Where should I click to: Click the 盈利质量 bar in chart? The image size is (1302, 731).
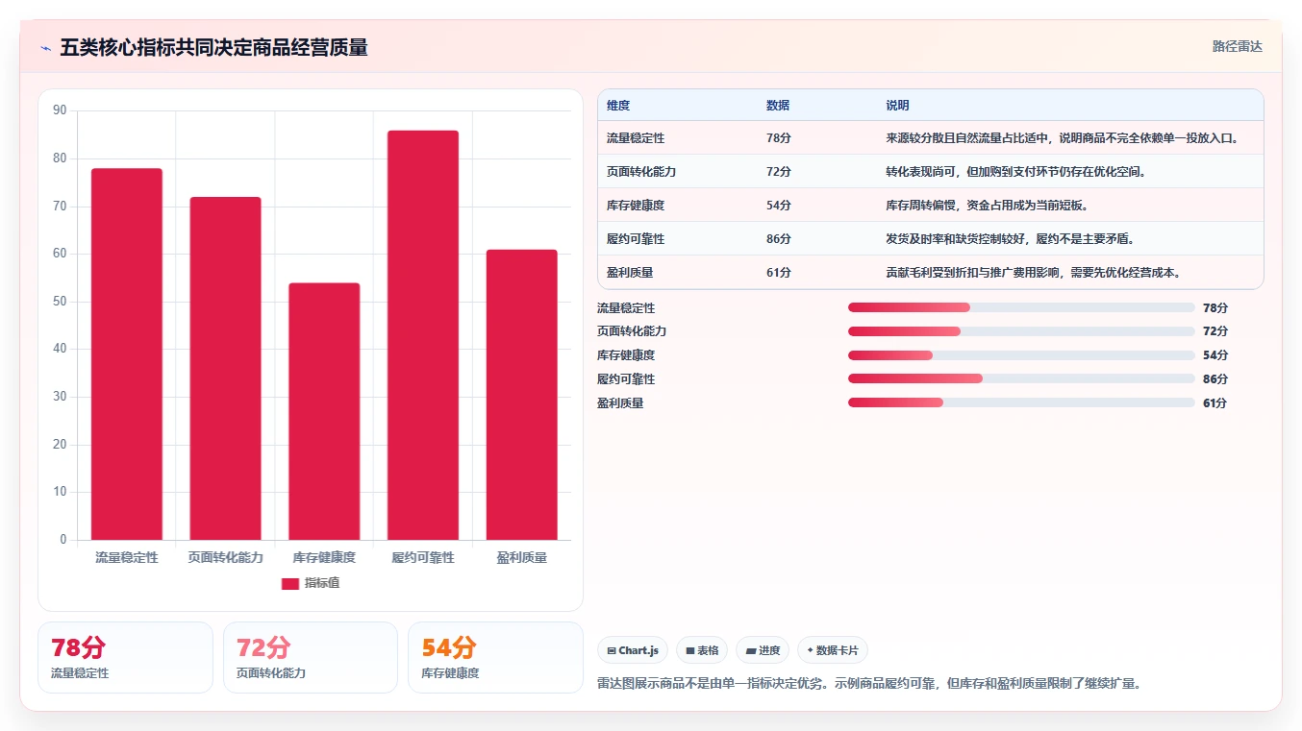click(521, 395)
